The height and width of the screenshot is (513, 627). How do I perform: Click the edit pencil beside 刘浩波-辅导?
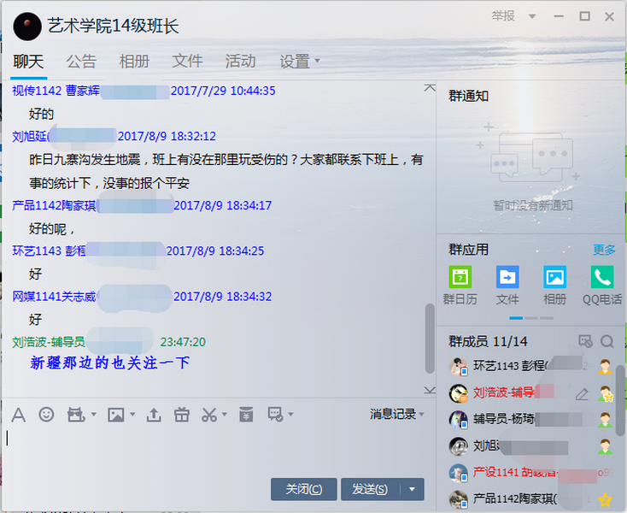582,394
